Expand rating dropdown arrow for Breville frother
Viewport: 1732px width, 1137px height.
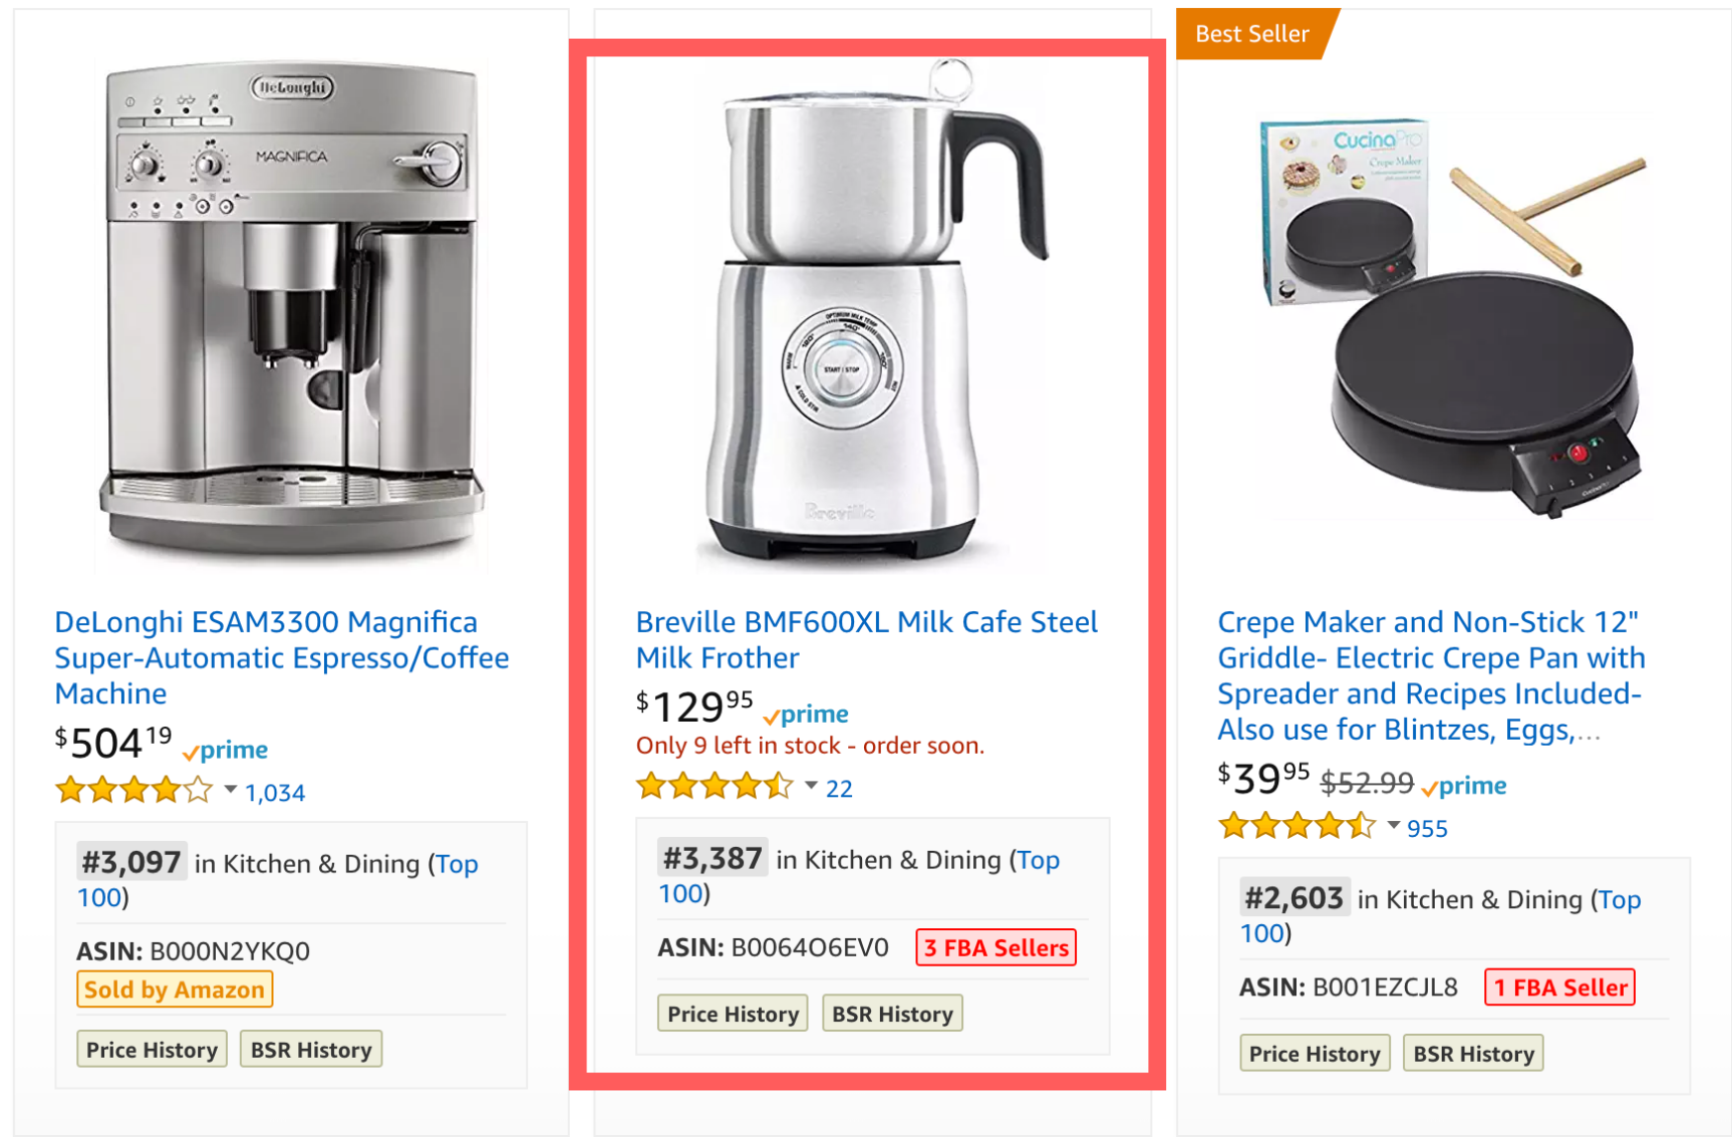click(x=812, y=786)
